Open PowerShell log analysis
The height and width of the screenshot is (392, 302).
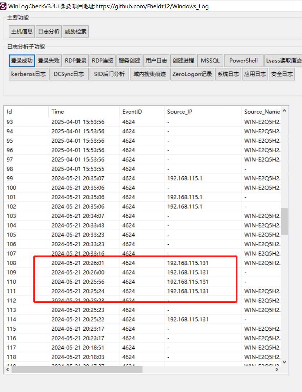click(x=244, y=61)
